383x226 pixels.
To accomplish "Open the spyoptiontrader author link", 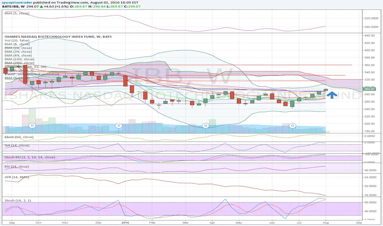I will [x=17, y=2].
